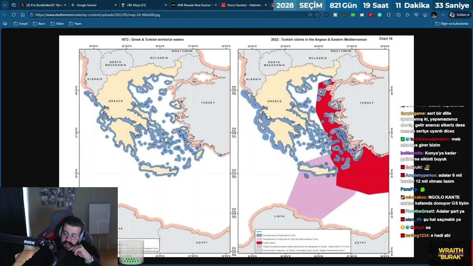
Task: Close the X'te BurakSakinOl tab
Action: click(65, 5)
